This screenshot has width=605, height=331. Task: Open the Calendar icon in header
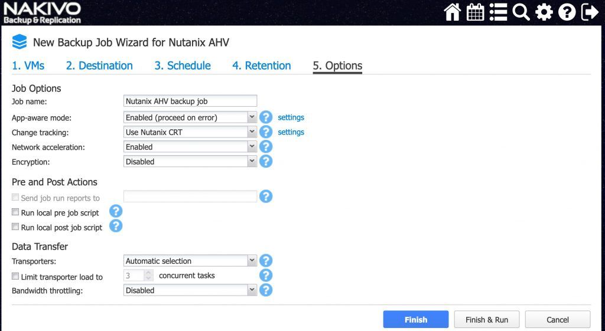click(476, 12)
